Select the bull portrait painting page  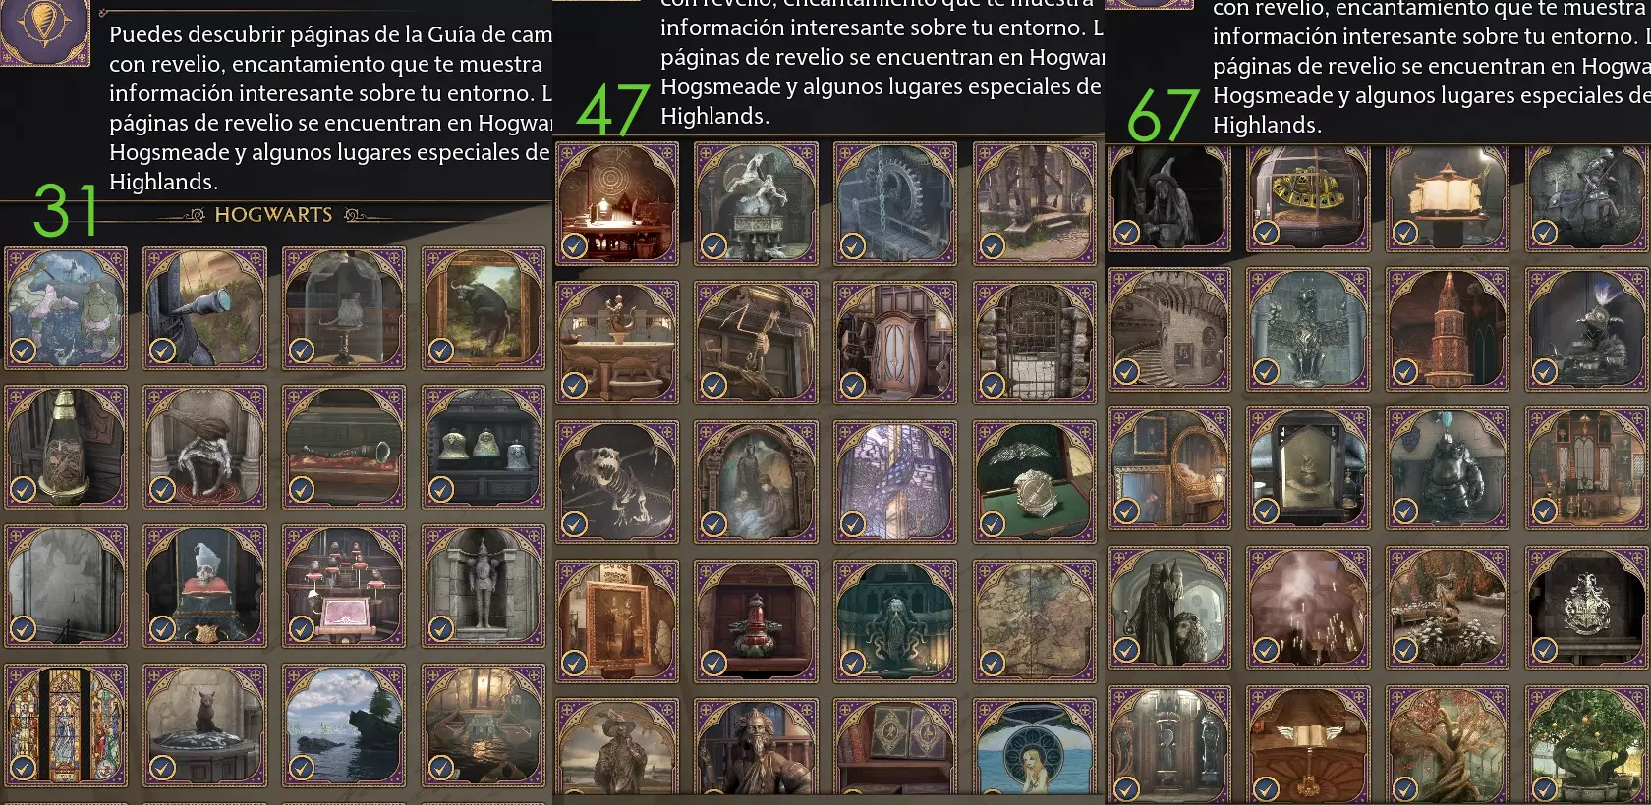(483, 308)
